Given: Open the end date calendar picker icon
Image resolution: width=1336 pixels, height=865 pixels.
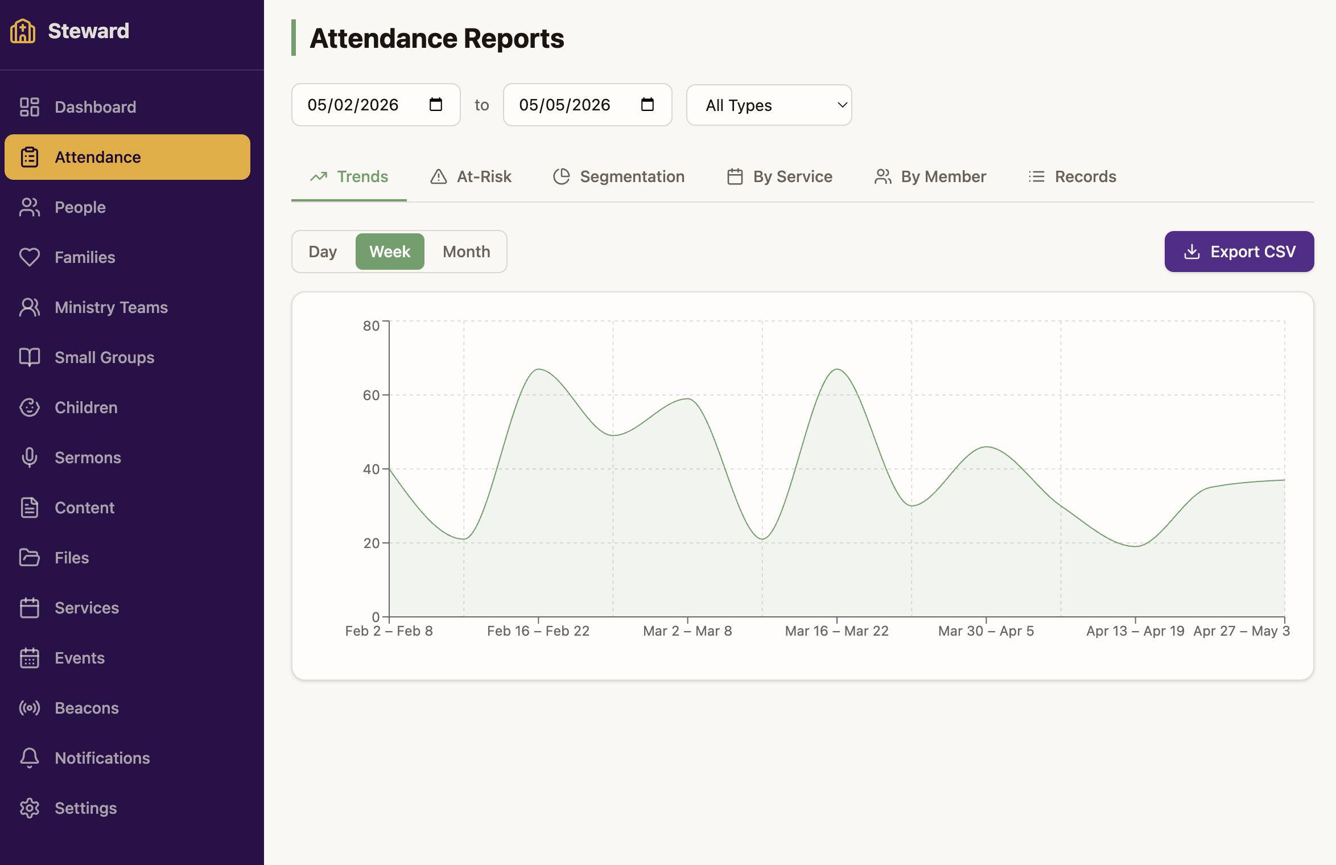Looking at the screenshot, I should (648, 105).
